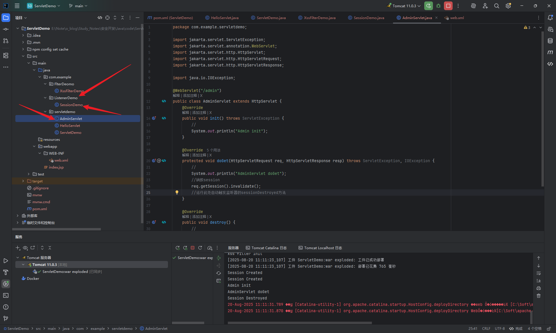The width and height of the screenshot is (556, 333).
Task: Open the Terminal tool window
Action: (6, 295)
